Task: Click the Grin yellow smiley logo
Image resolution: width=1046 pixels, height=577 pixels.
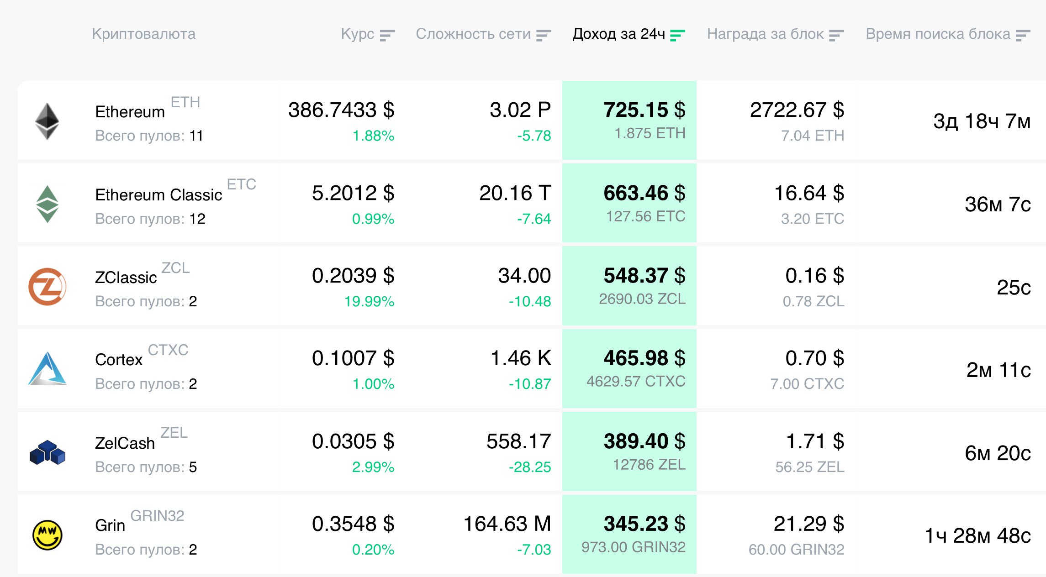Action: (48, 535)
